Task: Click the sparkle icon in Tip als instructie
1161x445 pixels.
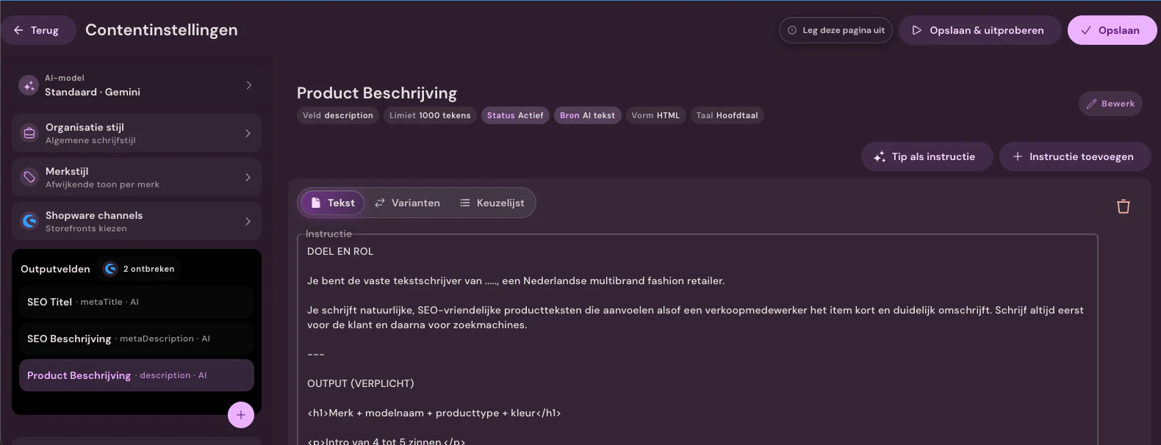Action: pos(879,156)
